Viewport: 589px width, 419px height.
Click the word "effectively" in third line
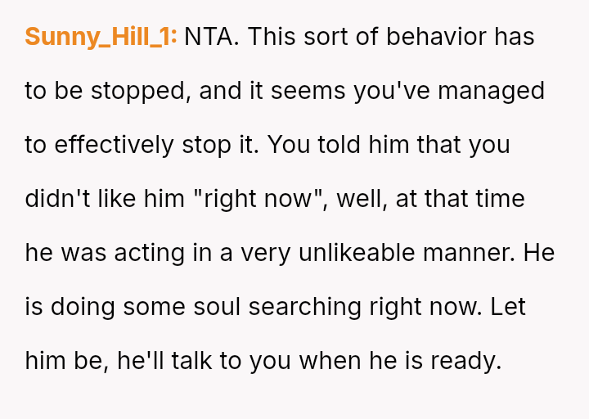114,145
